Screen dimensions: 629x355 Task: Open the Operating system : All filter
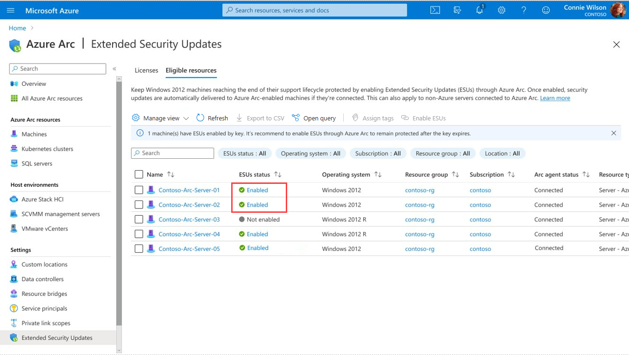pos(310,154)
